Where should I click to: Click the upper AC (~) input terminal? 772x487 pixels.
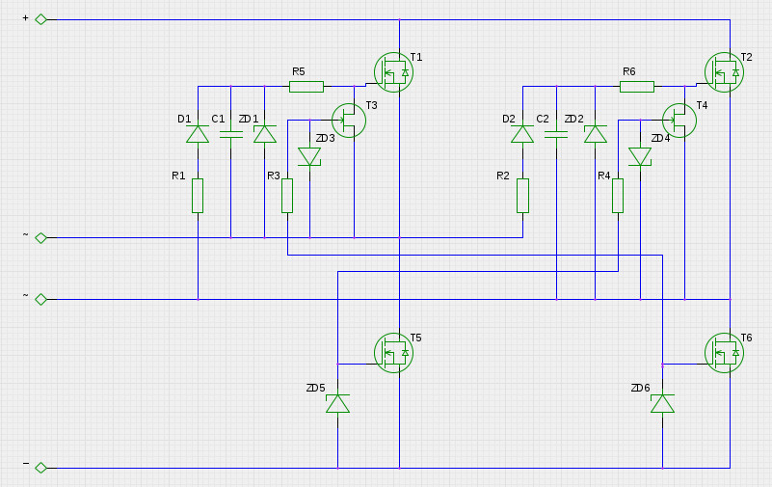point(40,237)
